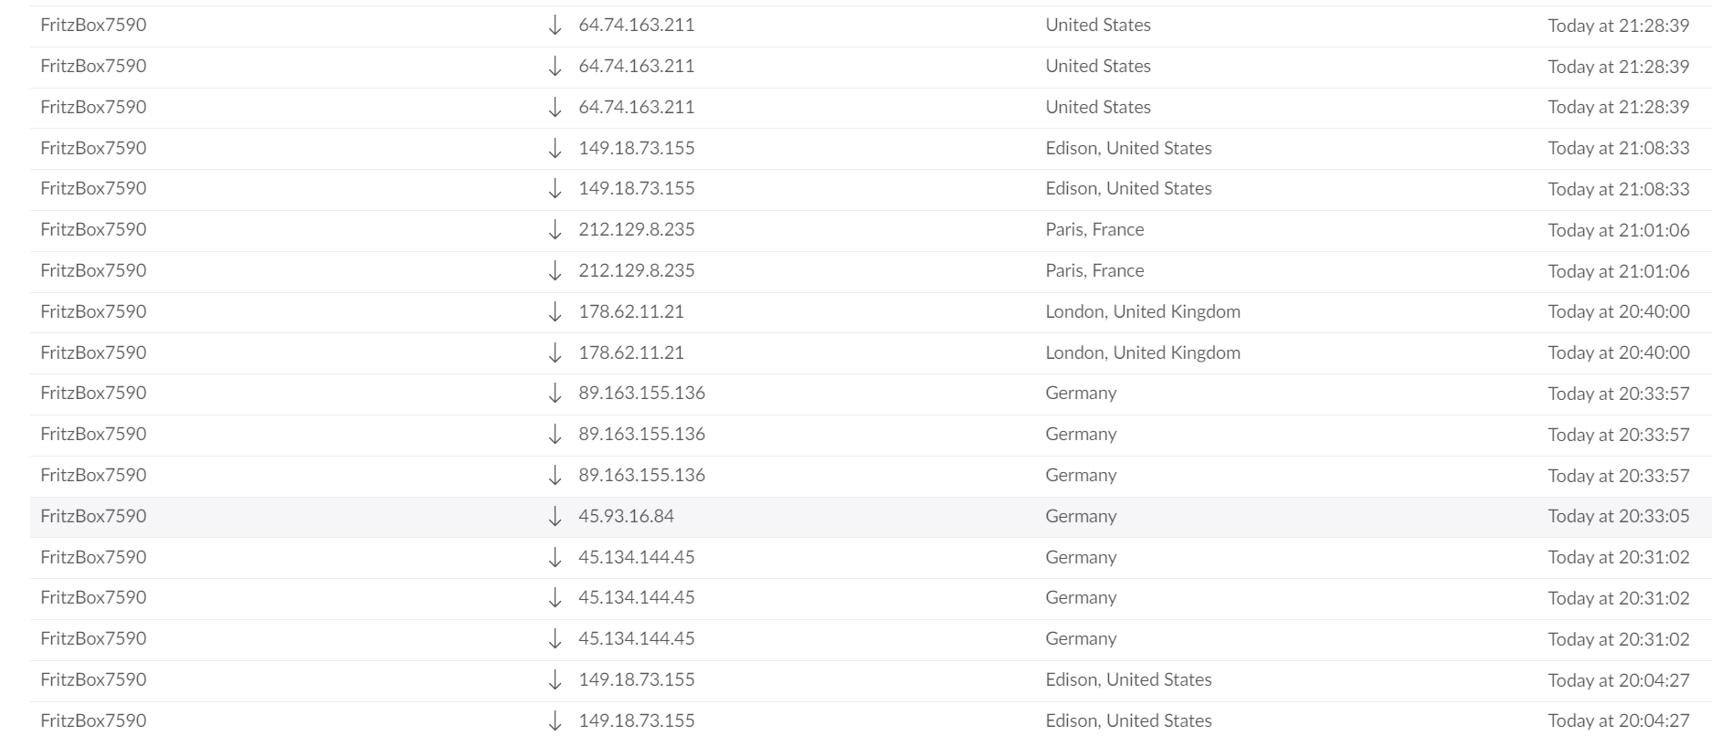
Task: Click the incoming arrow beside 45.93.16.84
Action: click(x=555, y=517)
